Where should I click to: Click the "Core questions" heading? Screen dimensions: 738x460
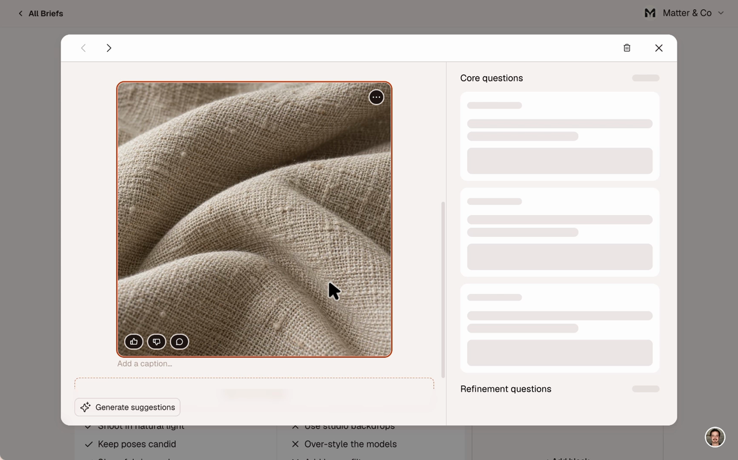coord(492,78)
